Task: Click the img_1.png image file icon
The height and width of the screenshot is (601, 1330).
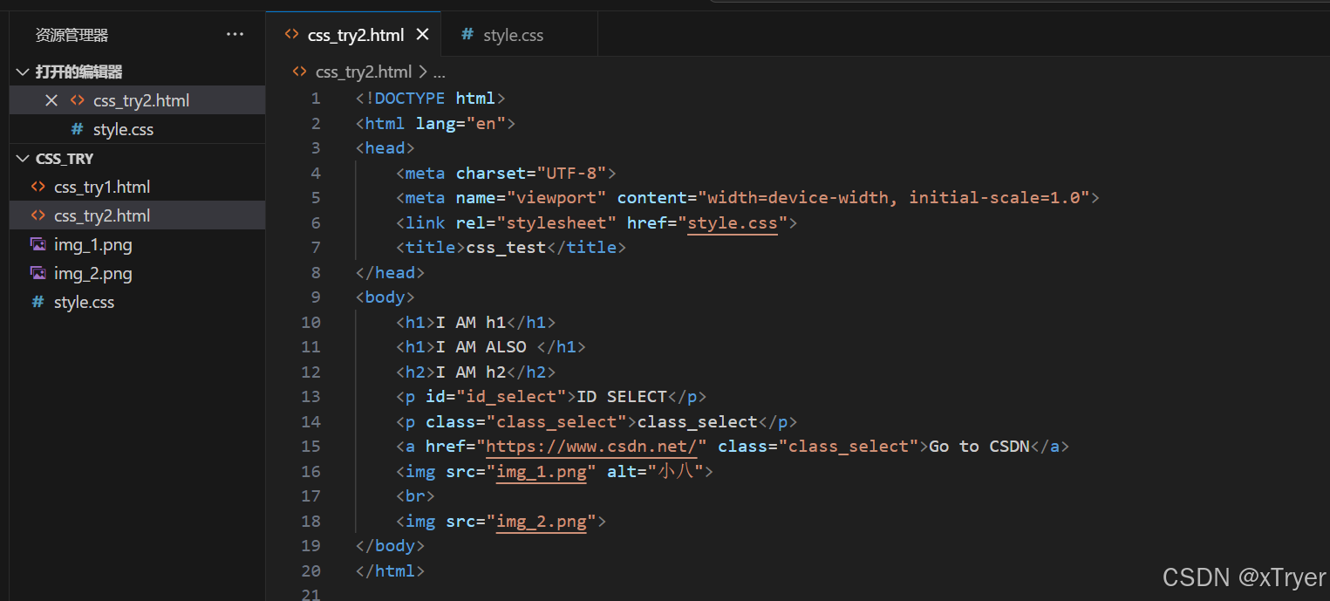Action: (38, 244)
